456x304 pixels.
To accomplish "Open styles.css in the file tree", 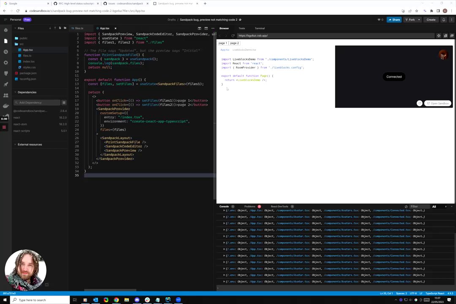I will tap(29, 67).
